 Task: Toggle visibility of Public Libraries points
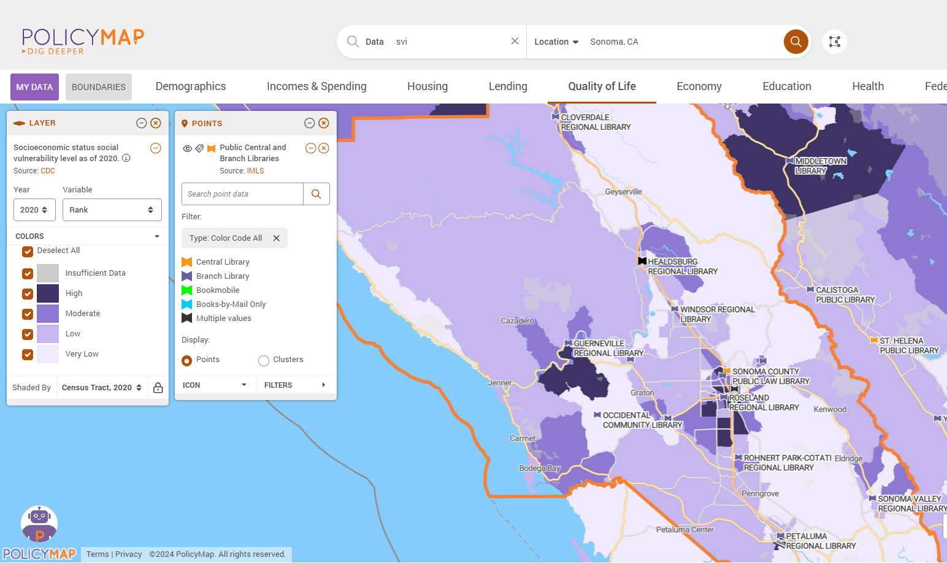(188, 148)
